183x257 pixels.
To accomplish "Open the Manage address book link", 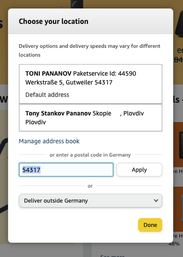I will coord(49,141).
